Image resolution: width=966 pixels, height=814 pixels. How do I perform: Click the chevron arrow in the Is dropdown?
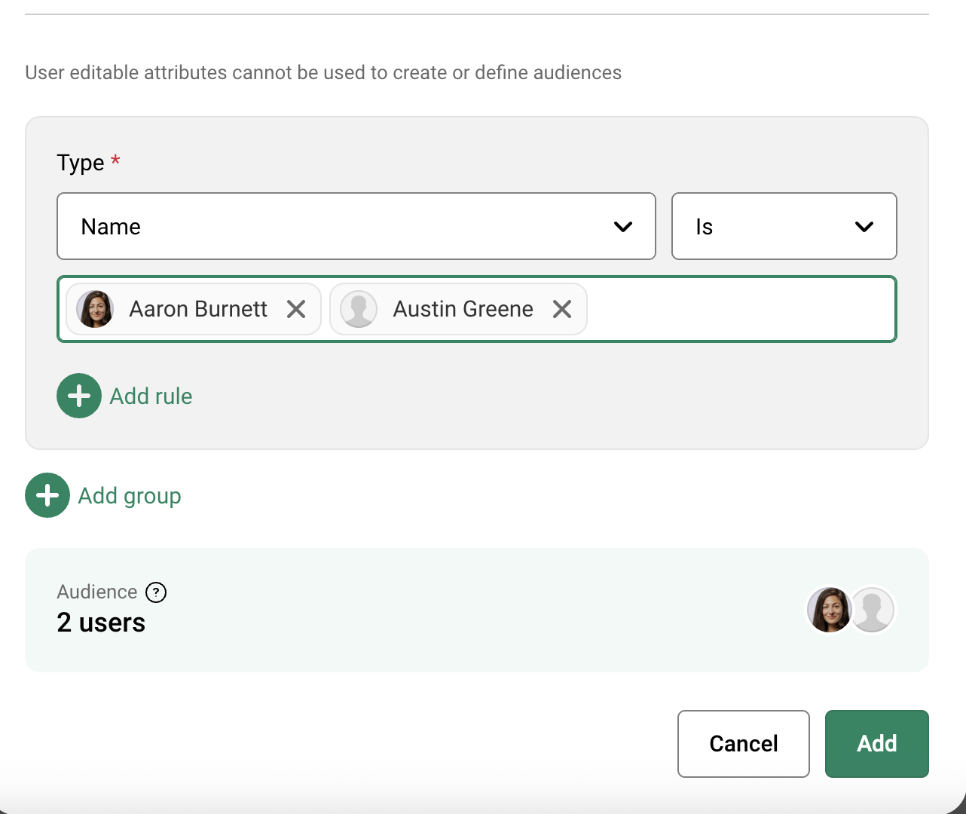pyautogui.click(x=864, y=227)
